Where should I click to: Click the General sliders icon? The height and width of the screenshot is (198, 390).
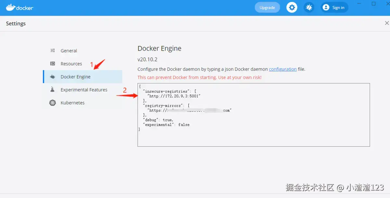point(53,51)
